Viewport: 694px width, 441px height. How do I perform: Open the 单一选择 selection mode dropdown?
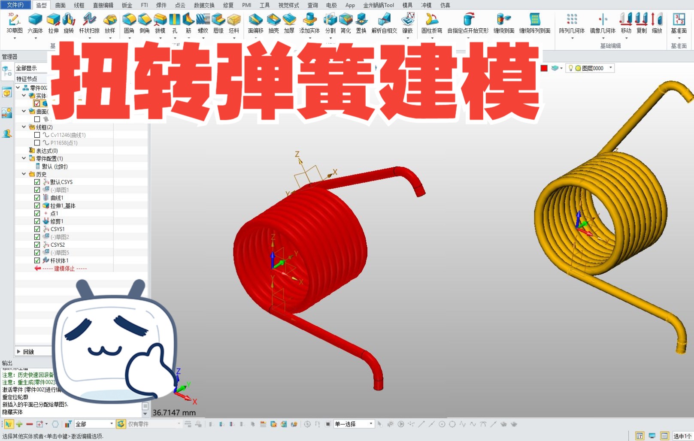pos(372,423)
